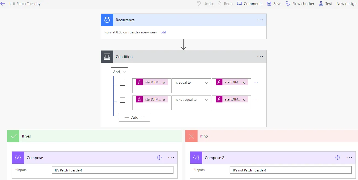Viewport: 358px width, 180px height.
Task: Open the And group operator dropdown
Action: (119, 72)
